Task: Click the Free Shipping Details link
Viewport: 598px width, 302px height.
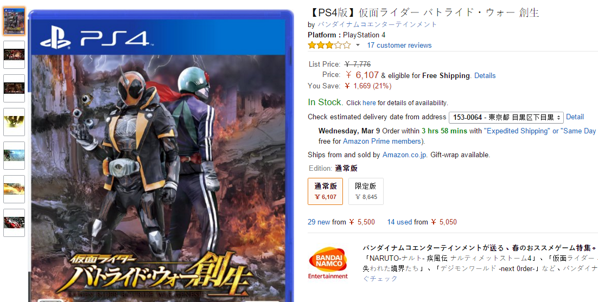Action: click(485, 75)
